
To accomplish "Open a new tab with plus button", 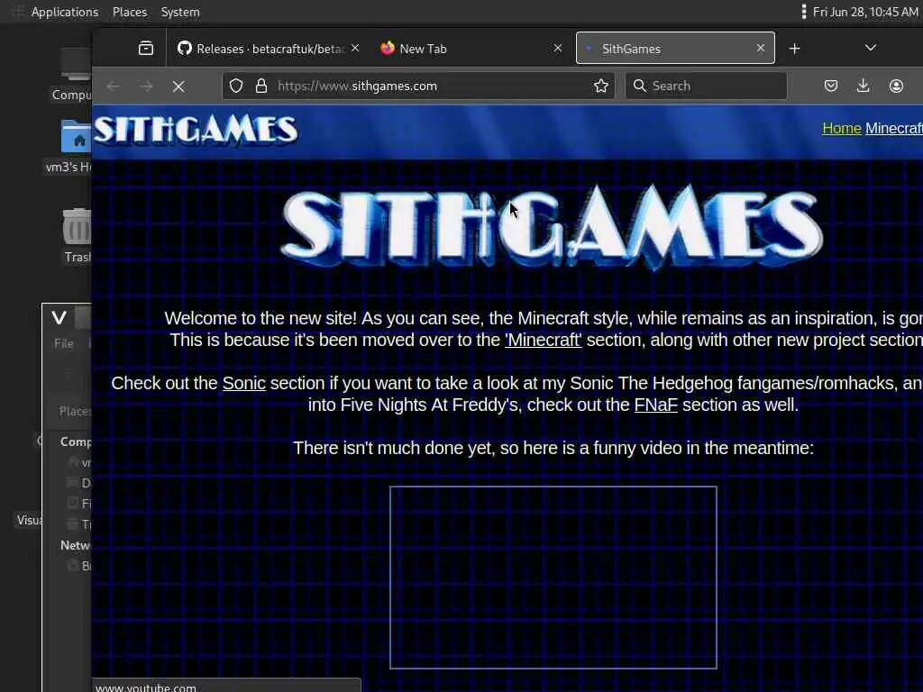I will coord(795,49).
